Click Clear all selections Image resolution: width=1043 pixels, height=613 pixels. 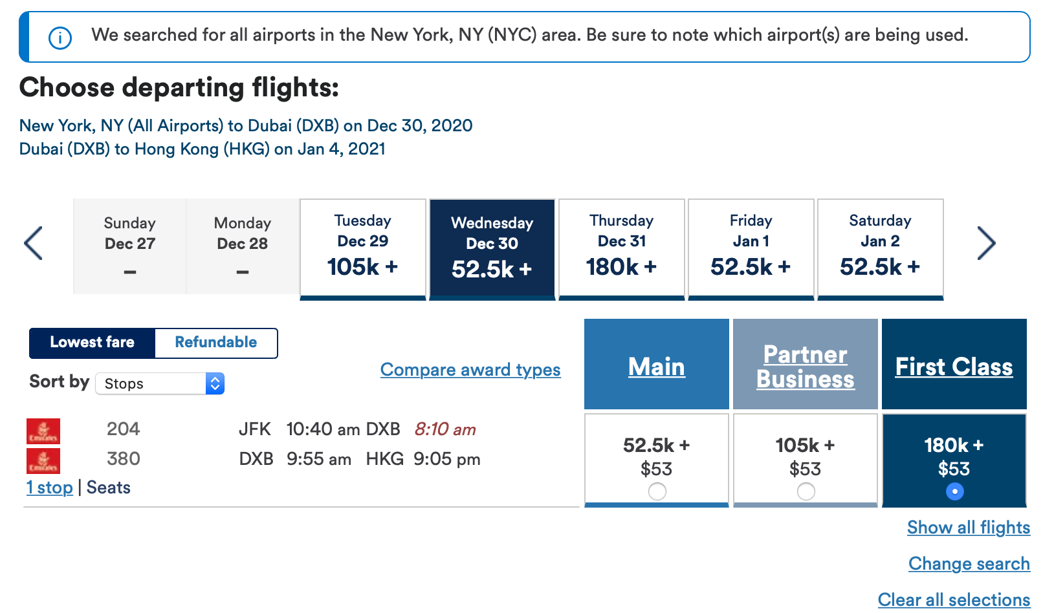coord(954,599)
